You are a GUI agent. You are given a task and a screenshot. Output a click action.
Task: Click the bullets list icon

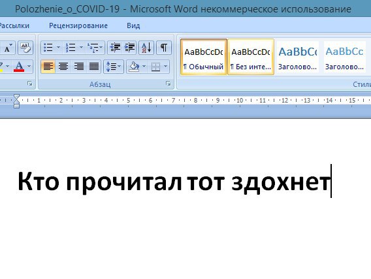coord(48,48)
